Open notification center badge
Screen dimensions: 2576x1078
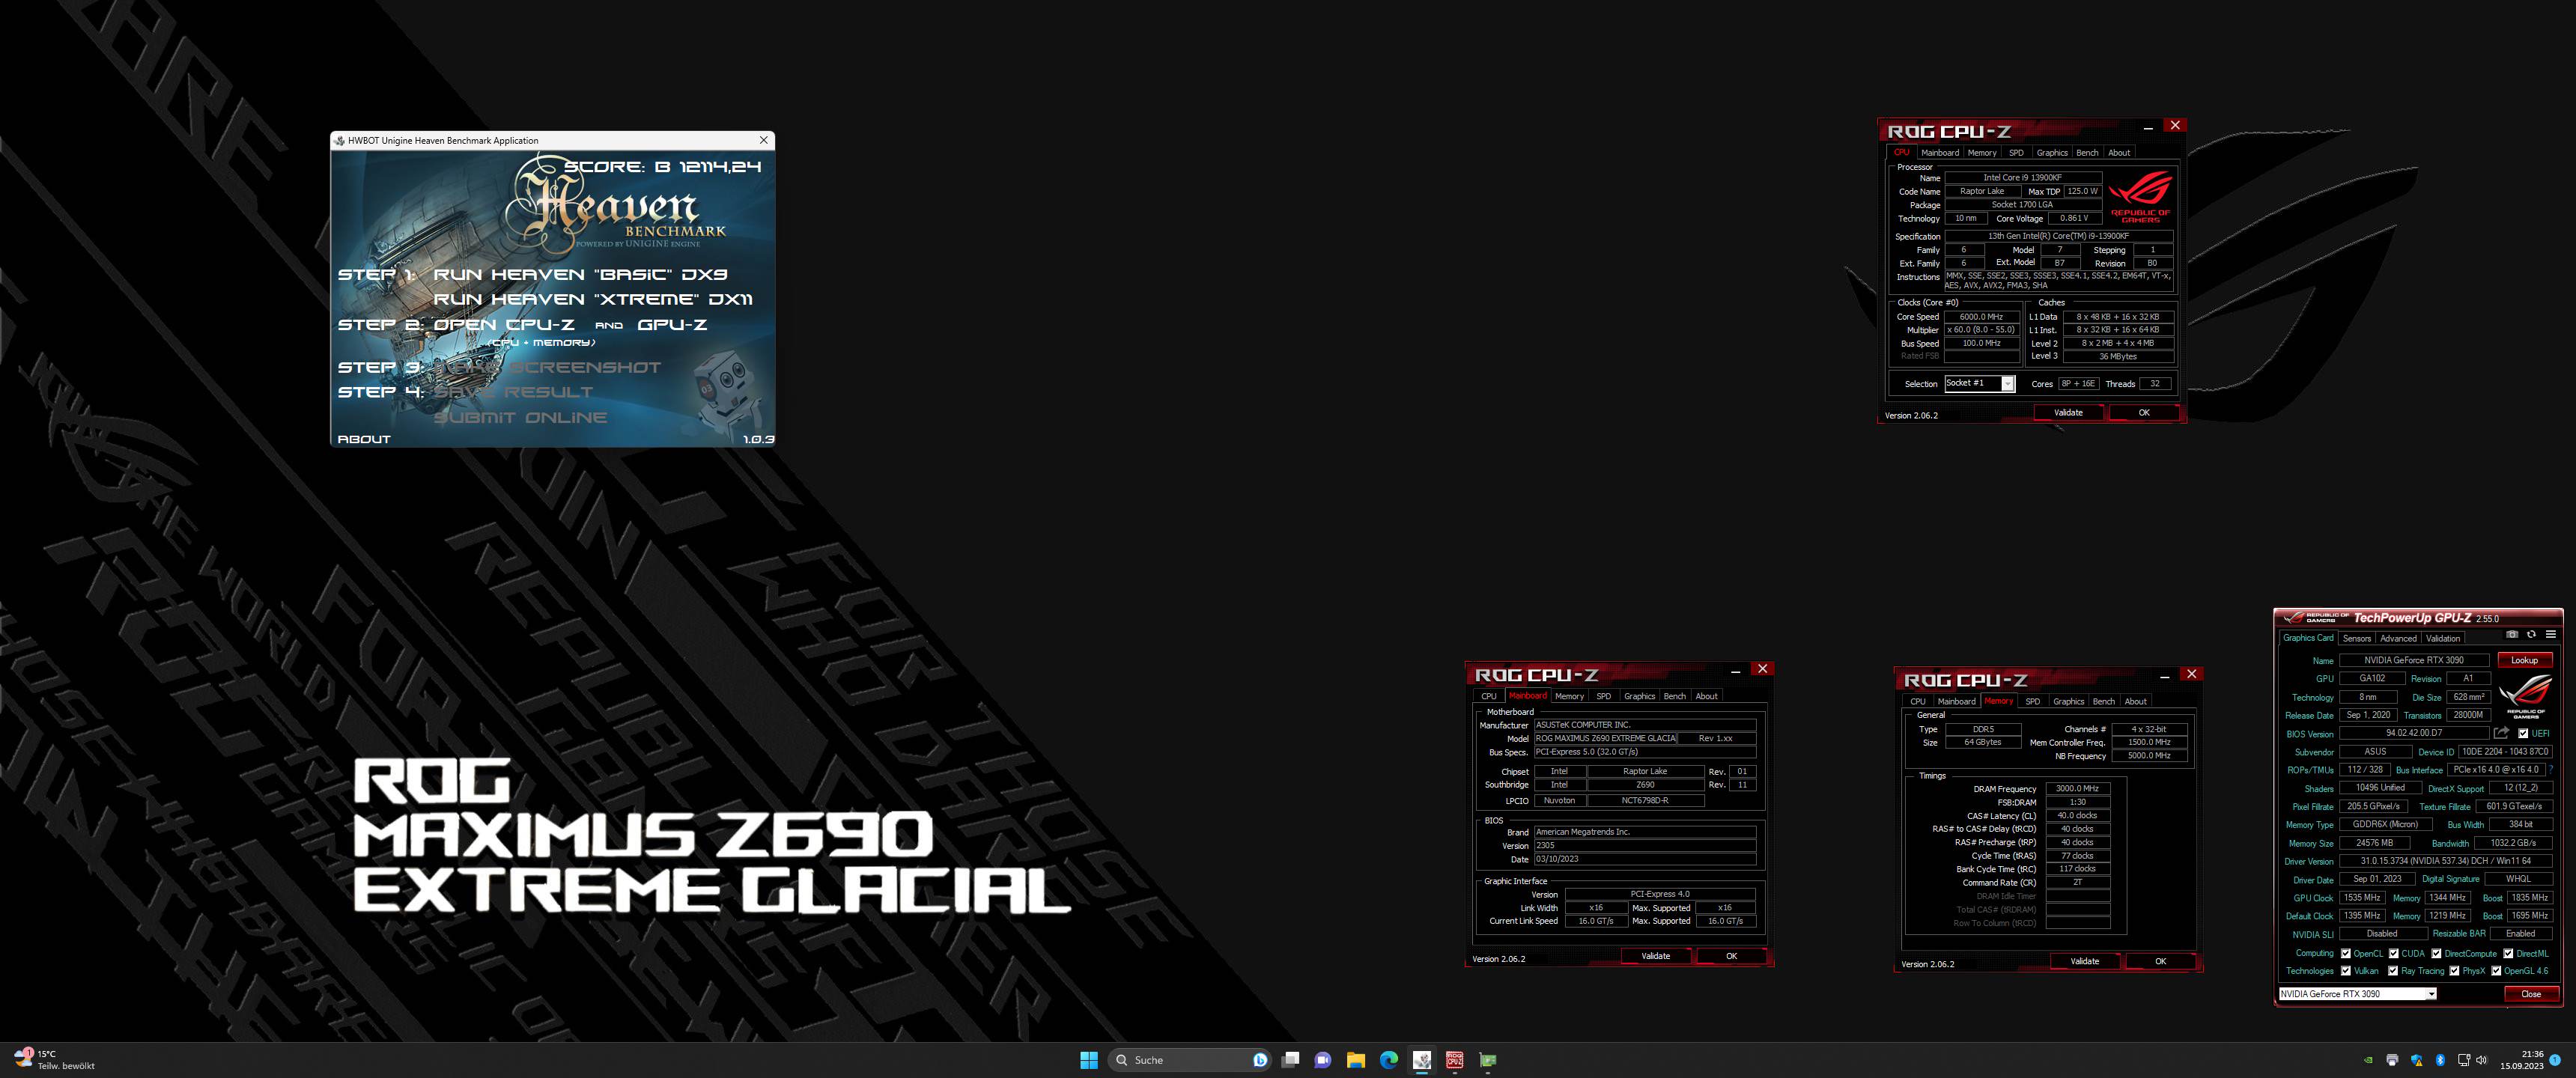pyautogui.click(x=2555, y=1060)
